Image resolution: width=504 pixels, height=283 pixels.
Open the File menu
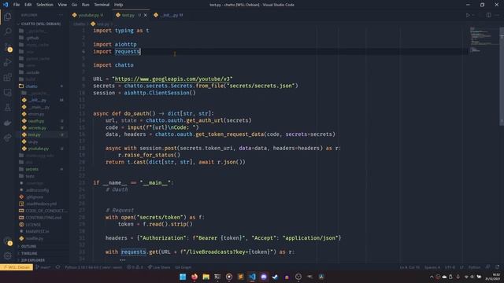(17, 5)
